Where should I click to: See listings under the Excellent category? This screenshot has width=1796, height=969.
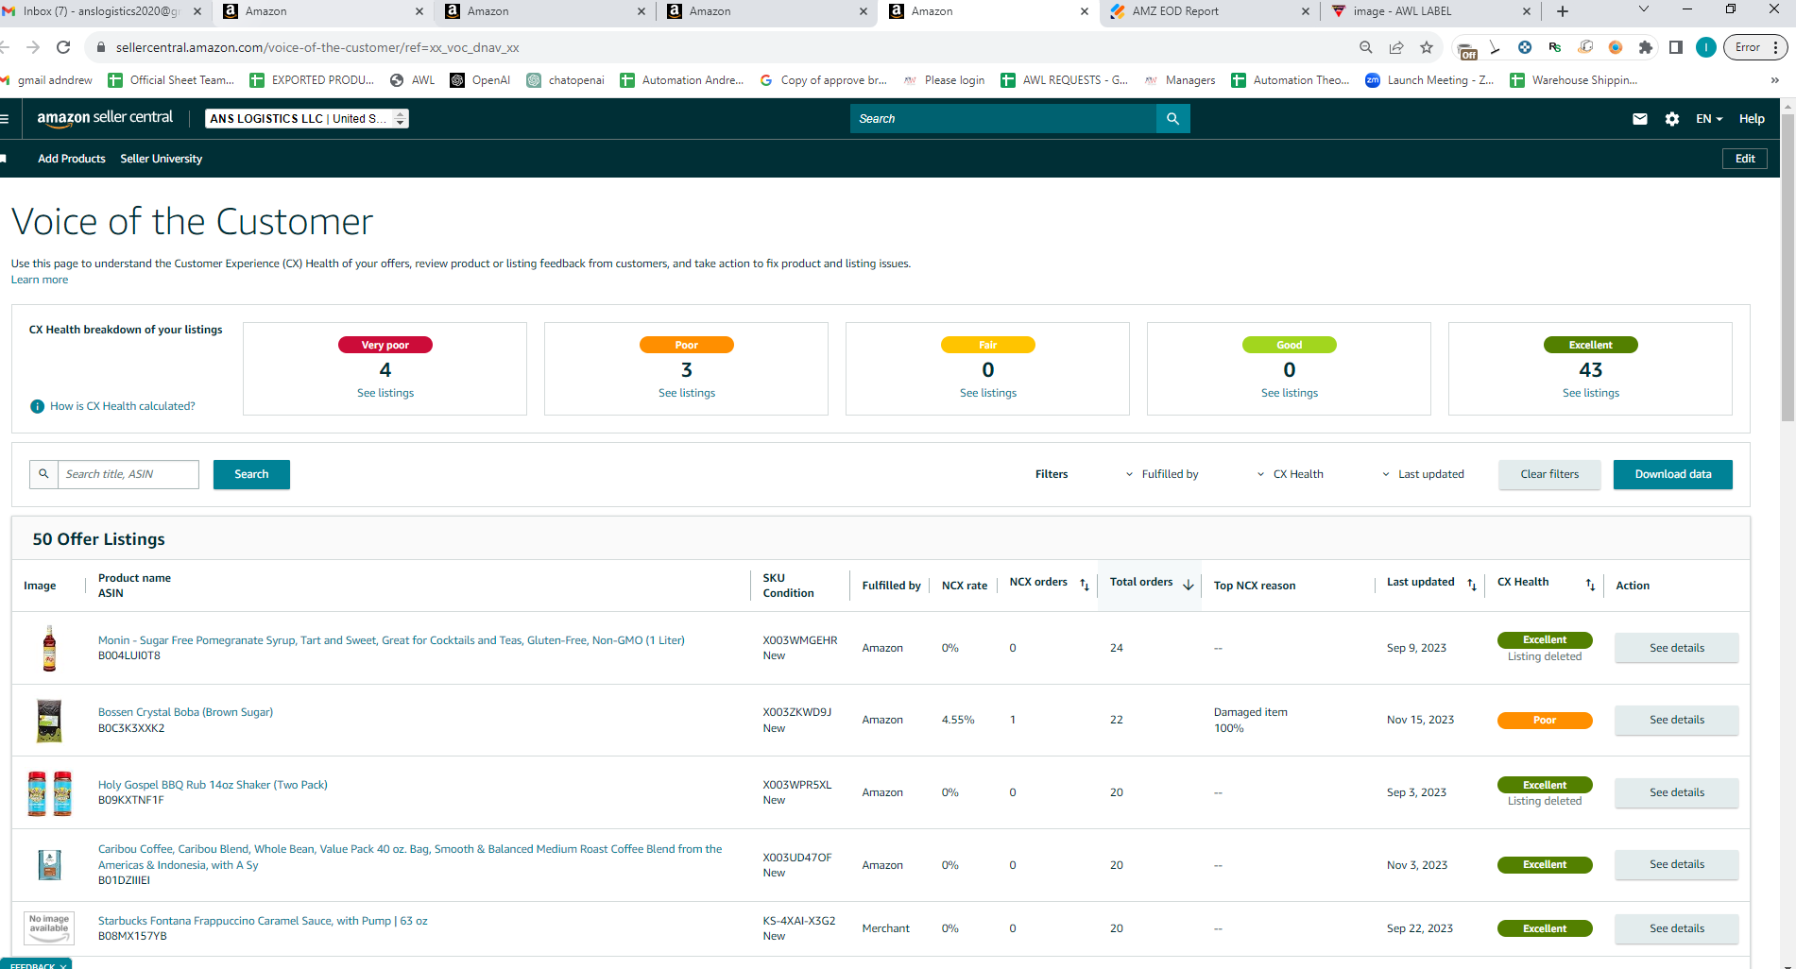(x=1591, y=393)
